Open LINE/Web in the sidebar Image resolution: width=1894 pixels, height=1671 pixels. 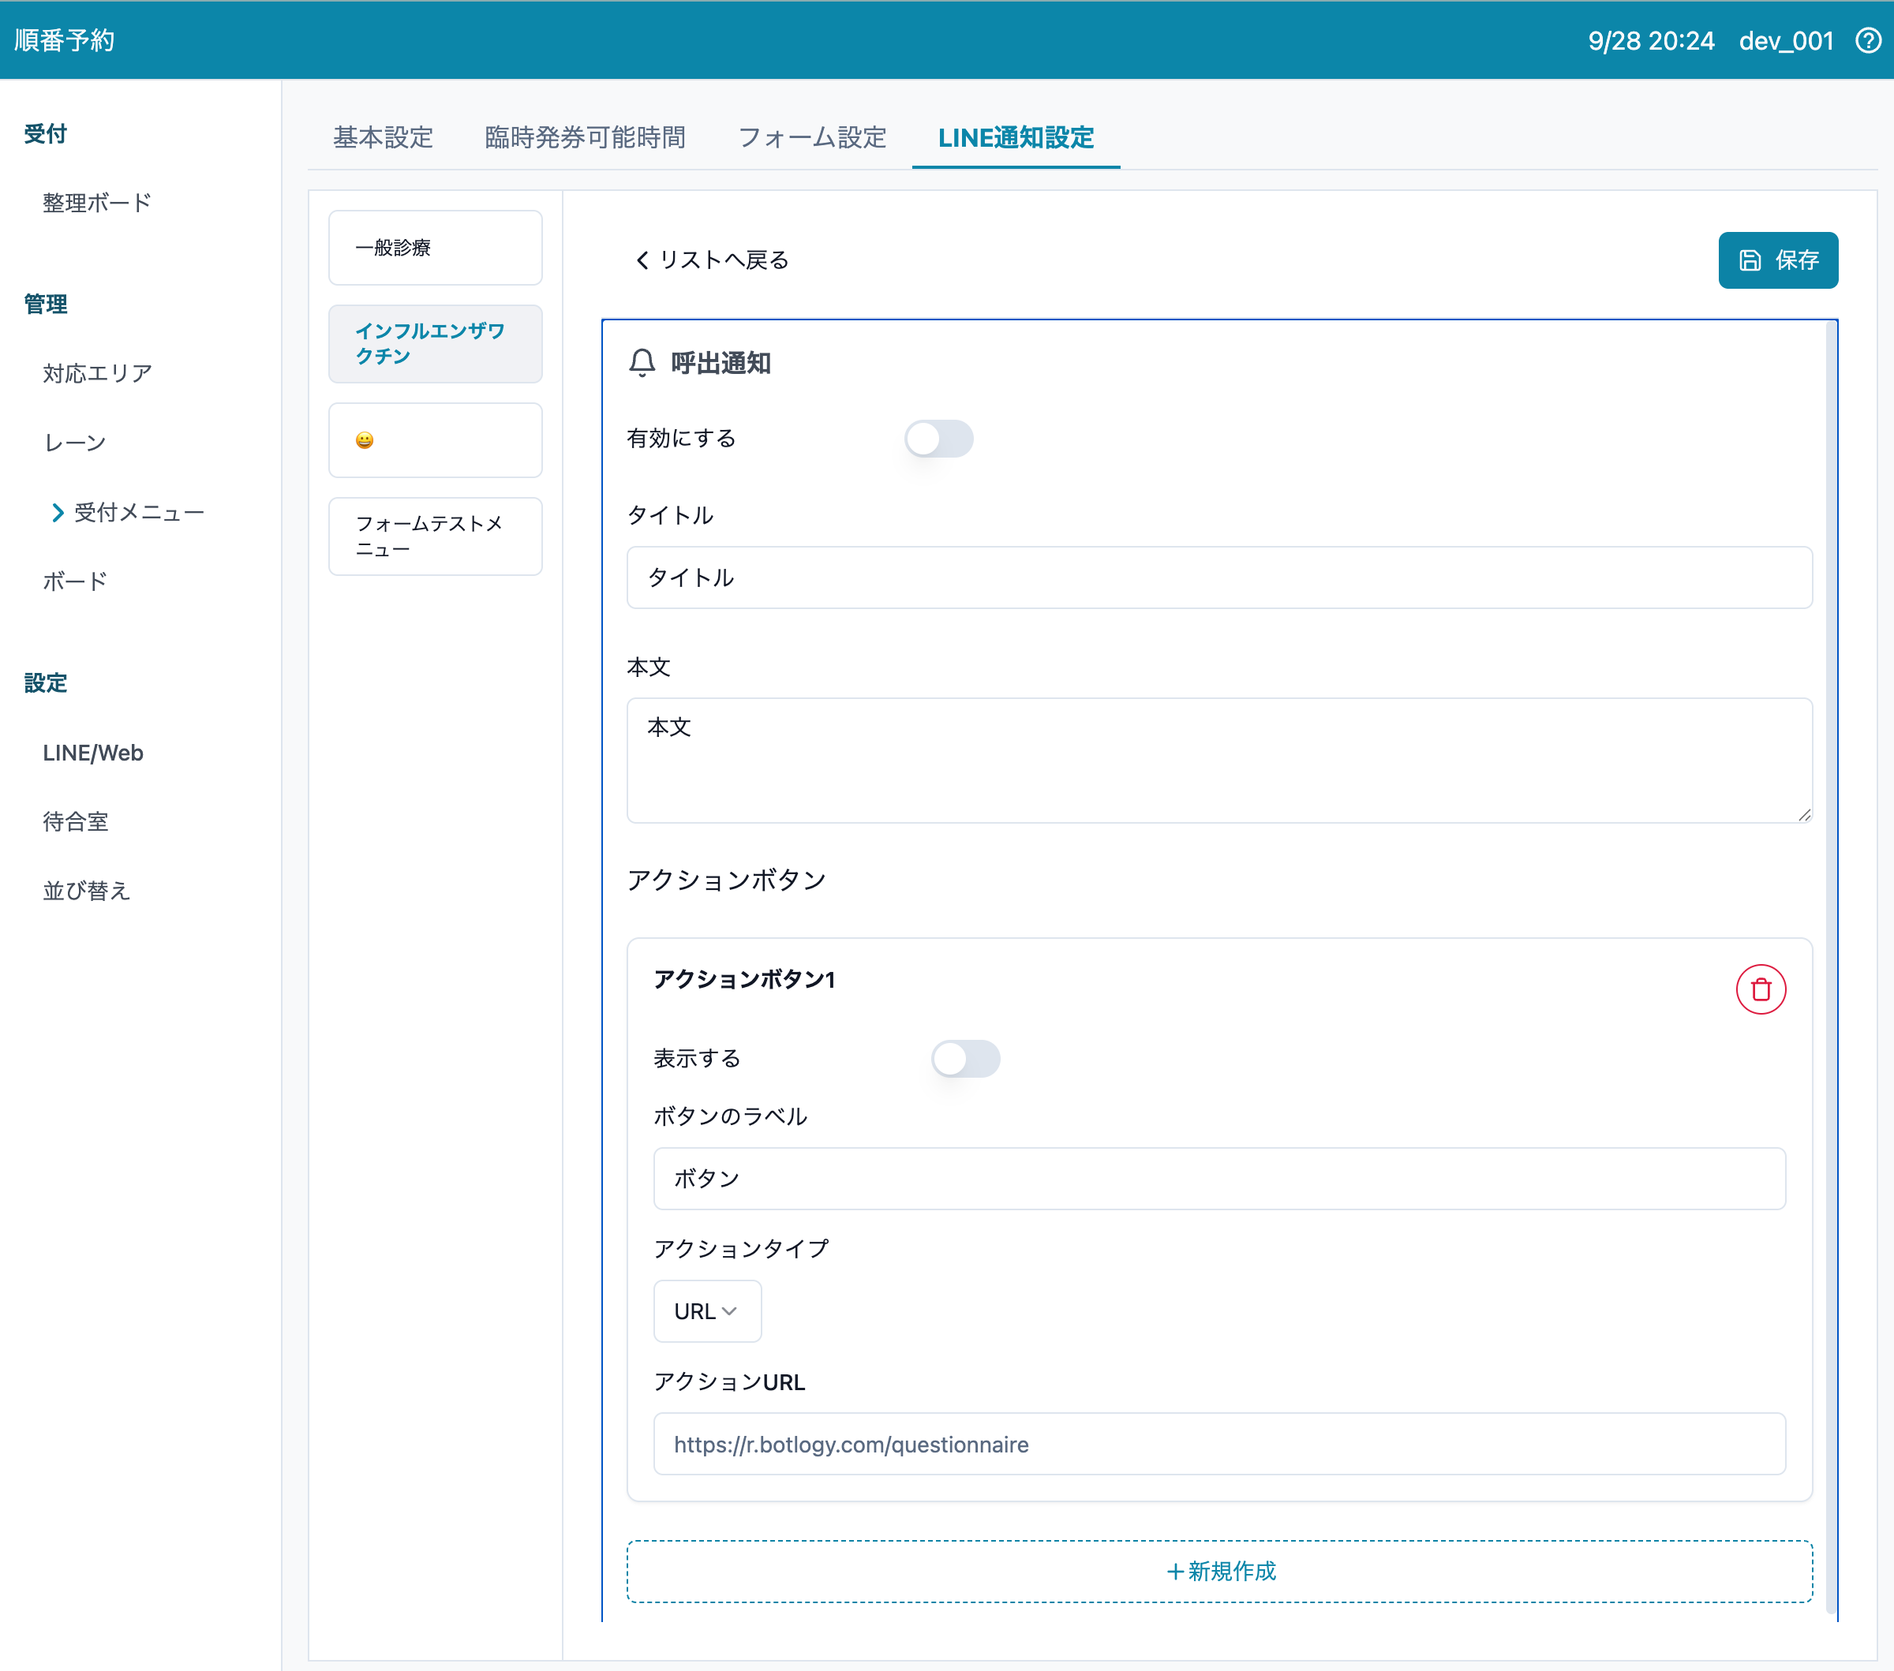pos(92,752)
